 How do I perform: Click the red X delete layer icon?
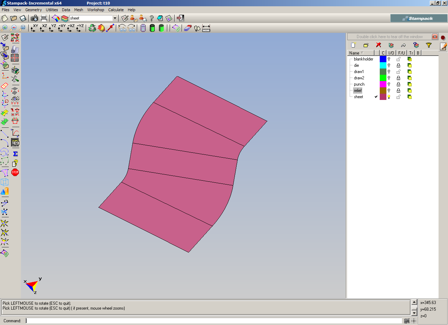click(378, 45)
